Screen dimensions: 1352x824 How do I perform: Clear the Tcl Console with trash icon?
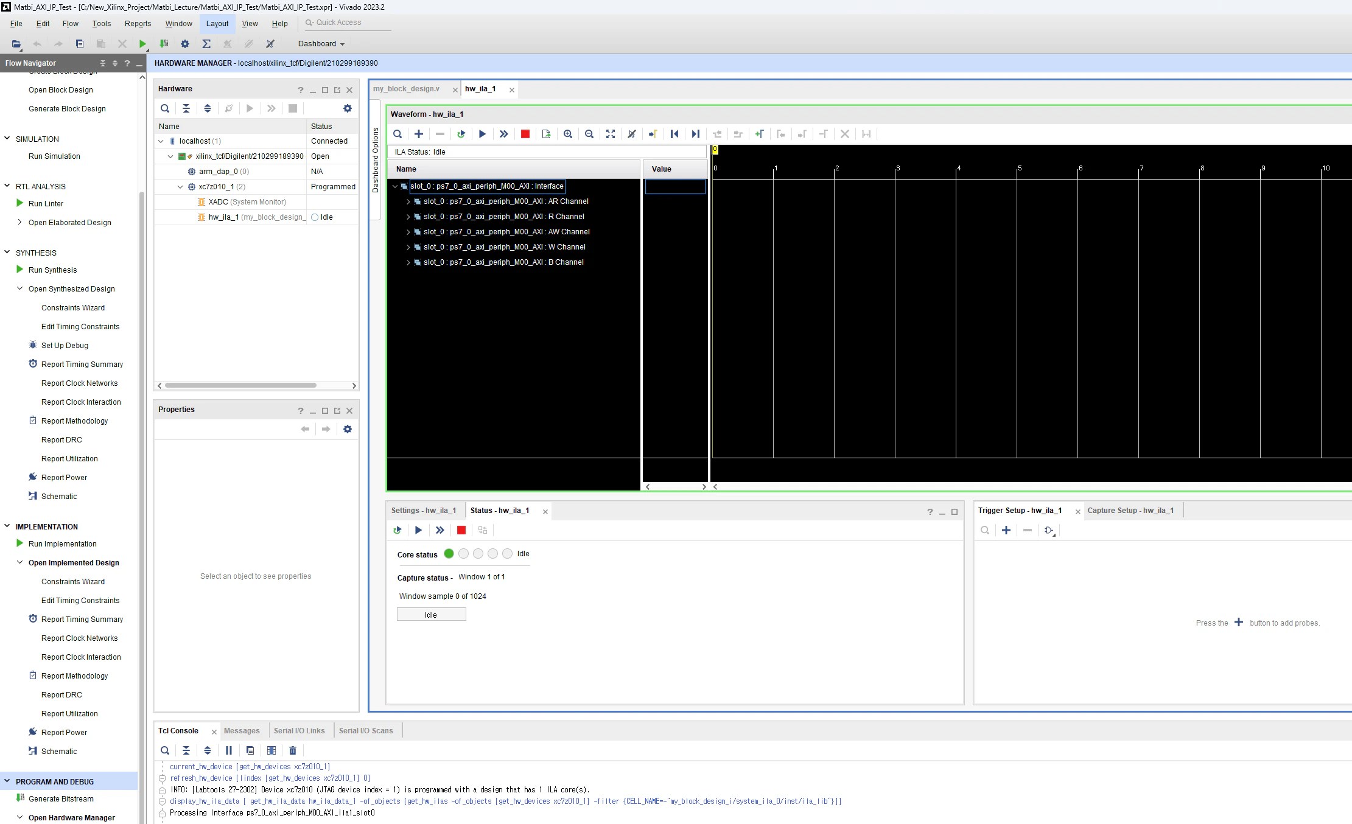pyautogui.click(x=293, y=750)
